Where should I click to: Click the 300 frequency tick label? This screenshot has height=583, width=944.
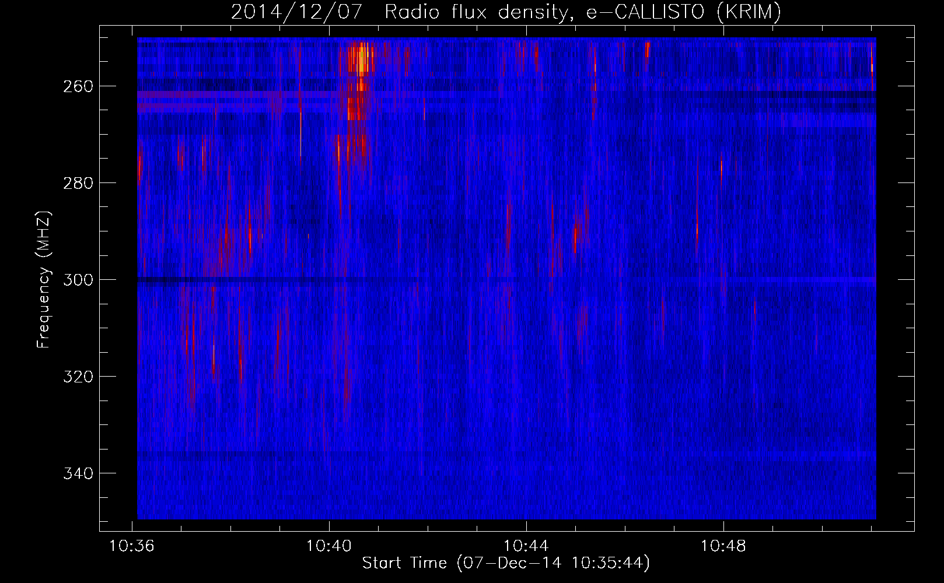click(78, 280)
